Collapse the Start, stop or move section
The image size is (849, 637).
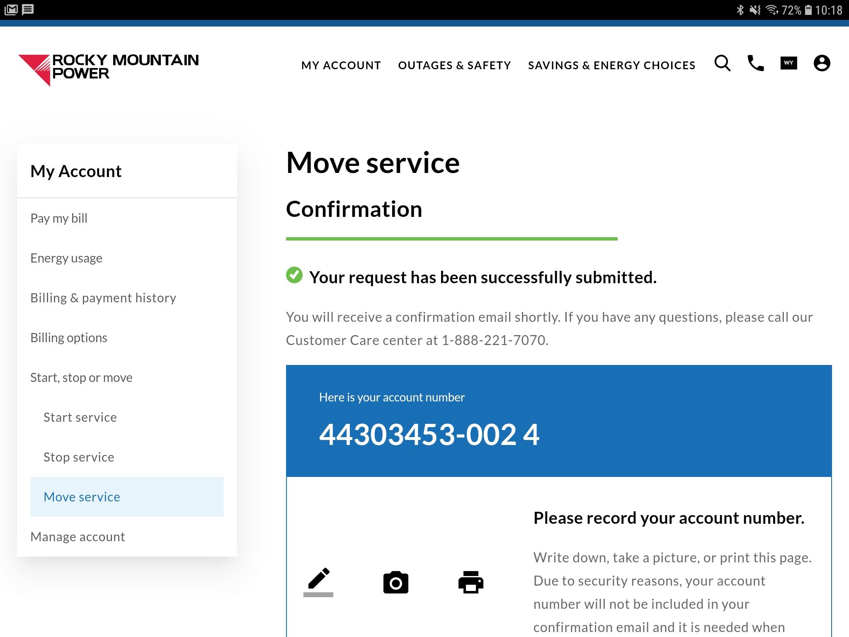coord(81,377)
